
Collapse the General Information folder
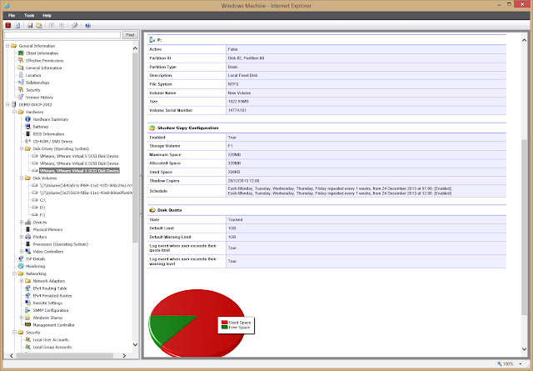[7, 46]
